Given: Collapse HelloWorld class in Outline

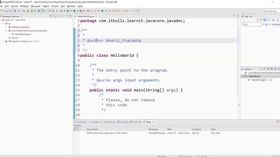Looking at the screenshot, I should (242, 76).
